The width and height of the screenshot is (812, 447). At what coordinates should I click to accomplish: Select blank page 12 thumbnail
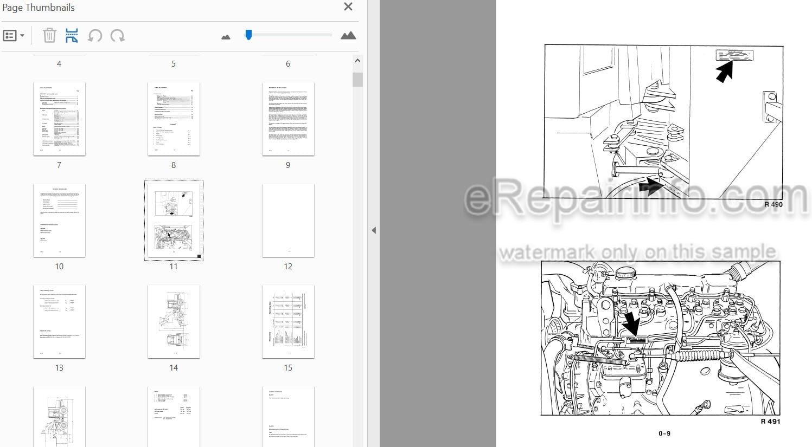(x=288, y=221)
